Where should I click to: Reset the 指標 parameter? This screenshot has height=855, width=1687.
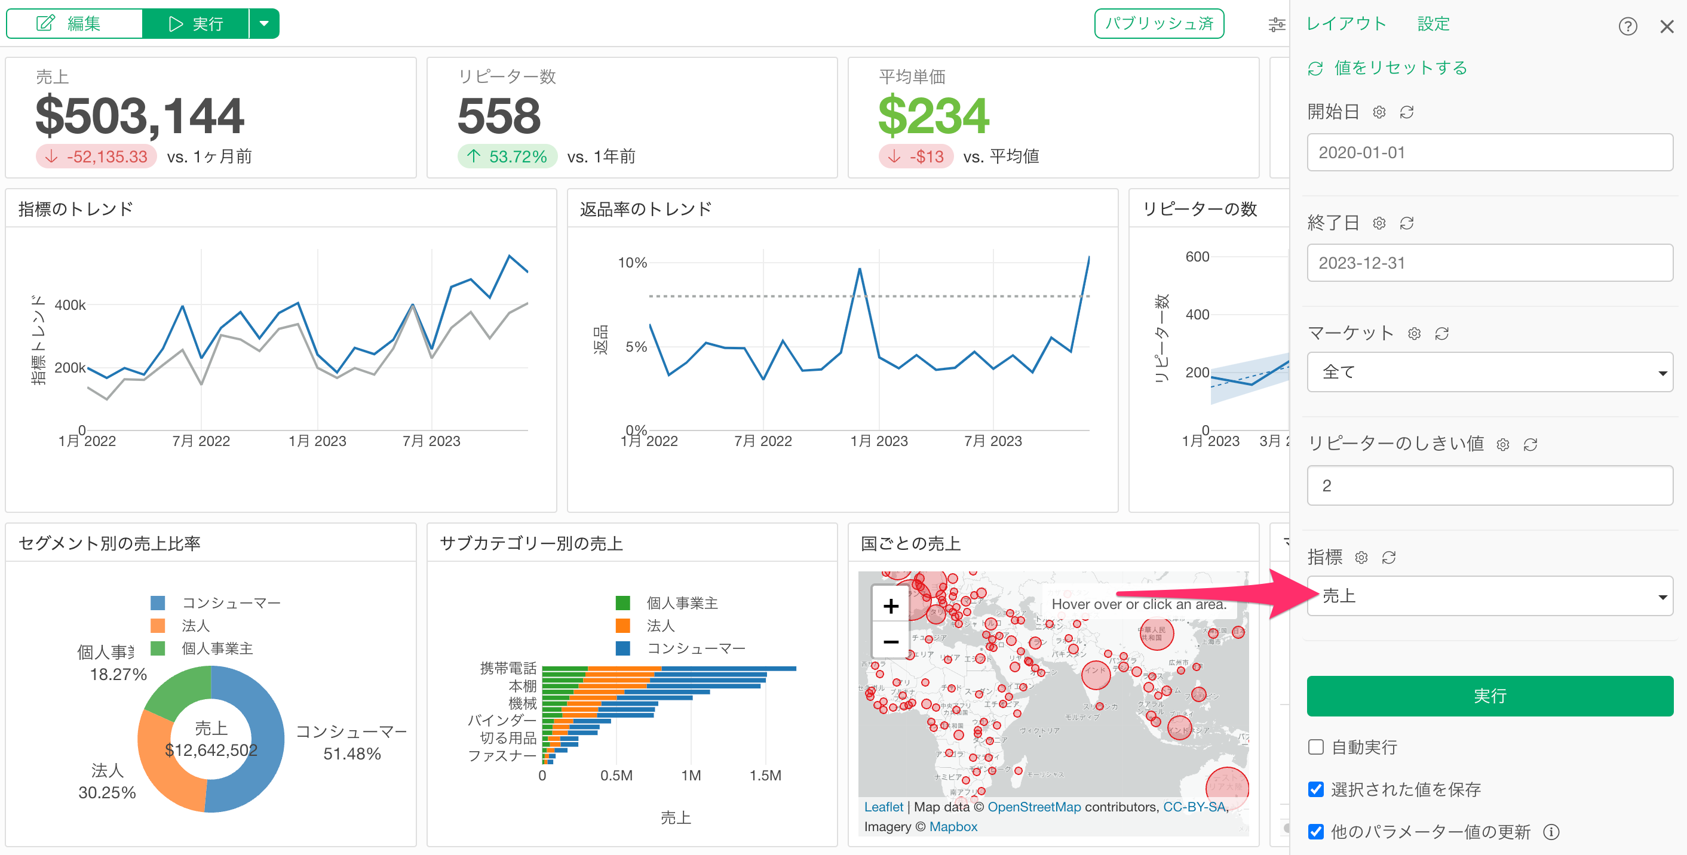pos(1389,557)
